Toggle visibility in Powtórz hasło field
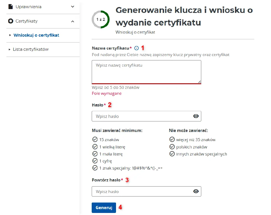The height and width of the screenshot is (215, 271). pyautogui.click(x=196, y=192)
